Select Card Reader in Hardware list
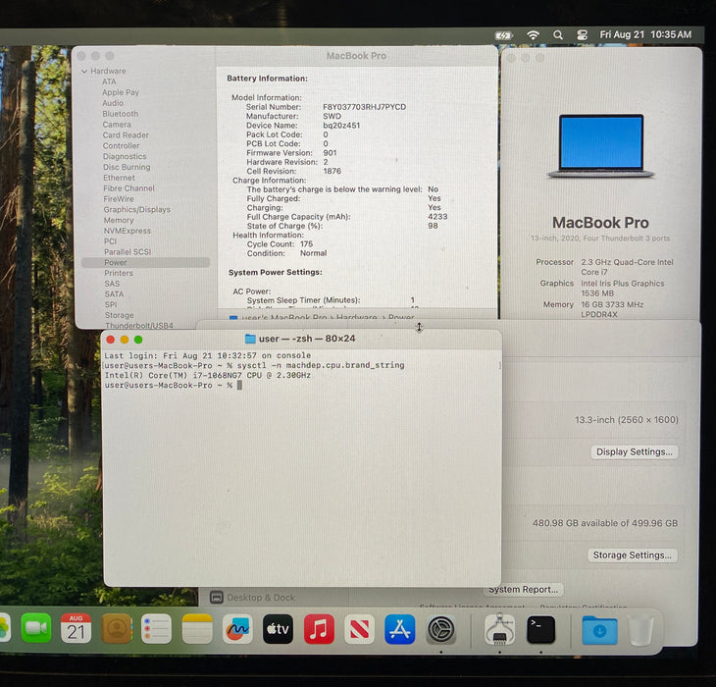Image resolution: width=716 pixels, height=687 pixels. (126, 135)
